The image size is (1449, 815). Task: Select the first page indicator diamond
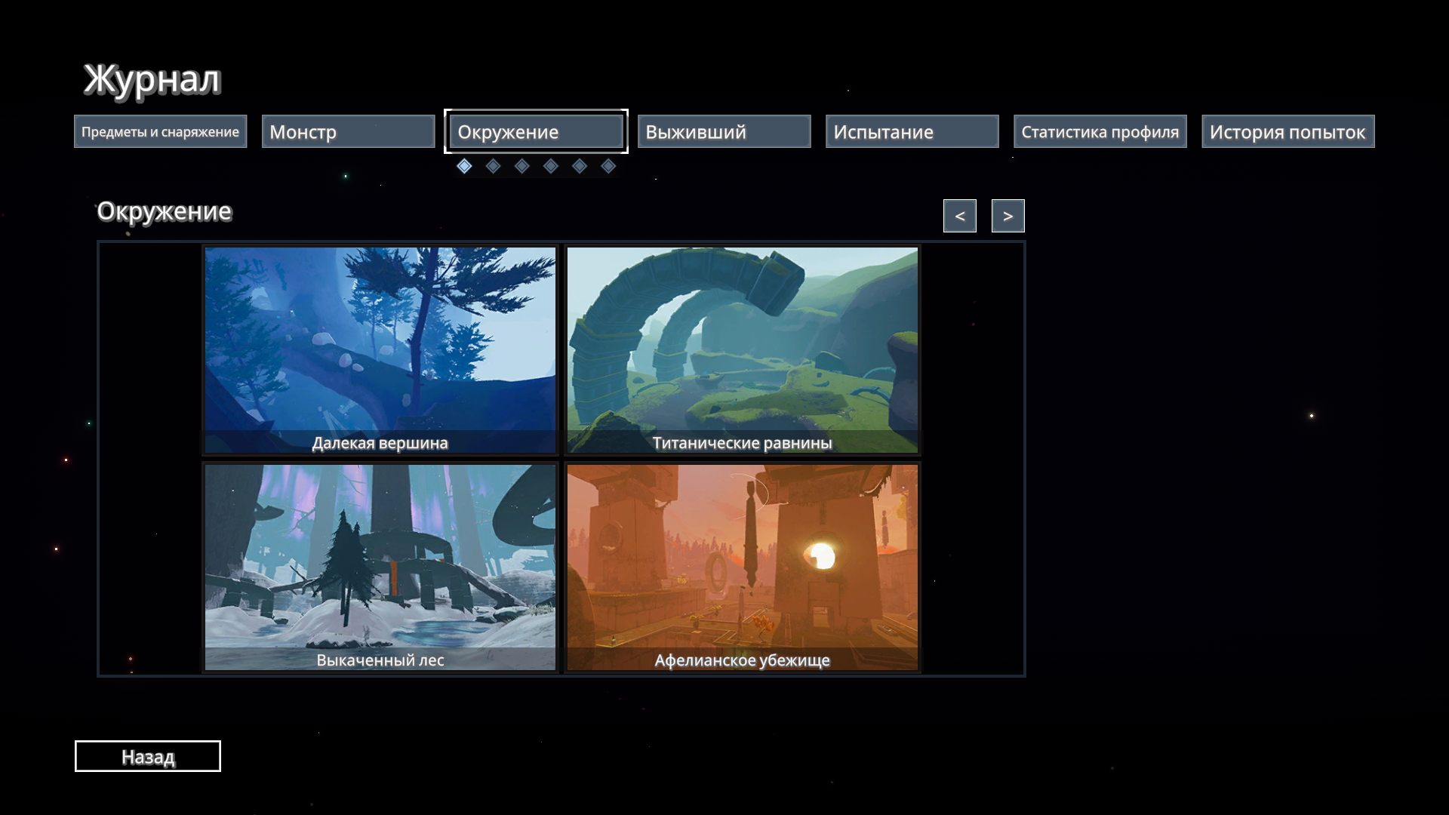point(464,166)
